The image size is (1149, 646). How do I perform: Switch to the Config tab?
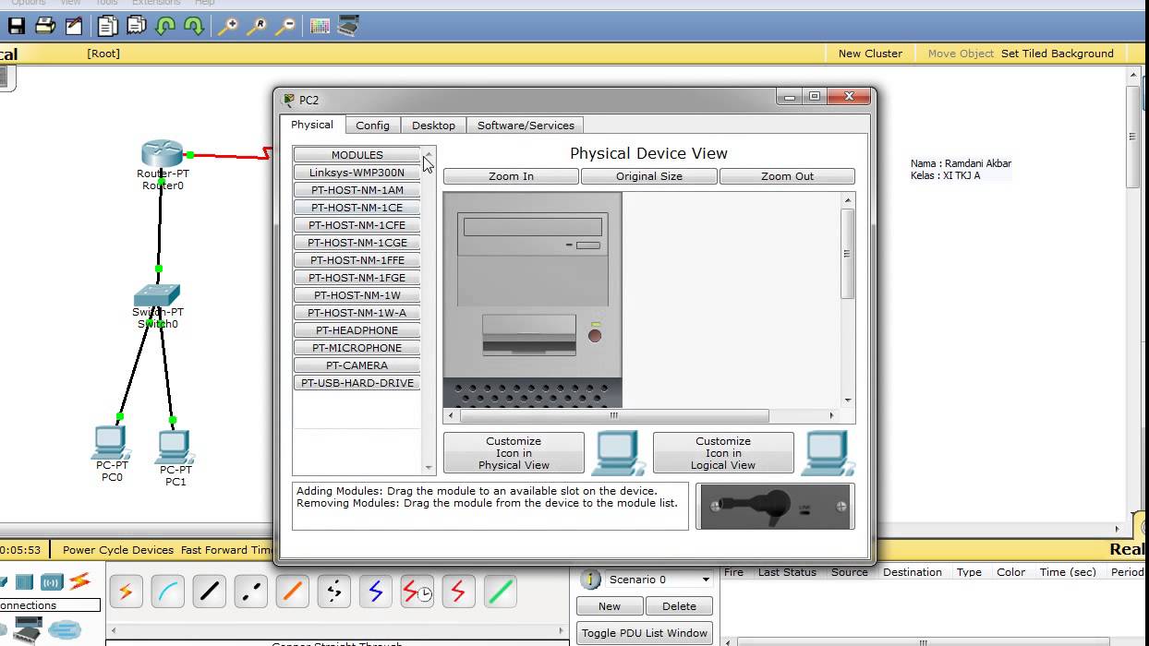pyautogui.click(x=372, y=126)
